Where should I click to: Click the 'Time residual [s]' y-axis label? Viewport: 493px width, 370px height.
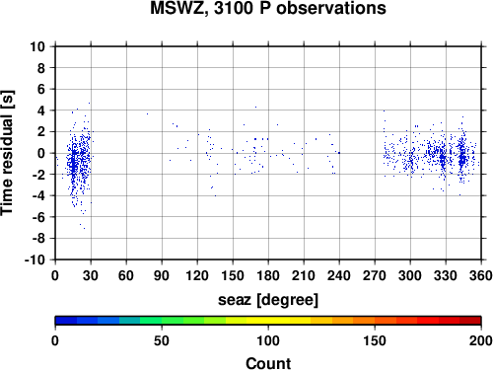[x=7, y=153]
